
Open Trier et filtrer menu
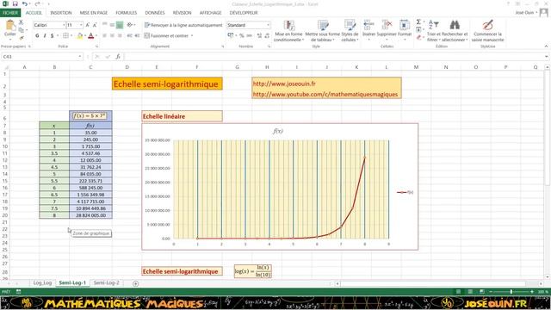434,31
